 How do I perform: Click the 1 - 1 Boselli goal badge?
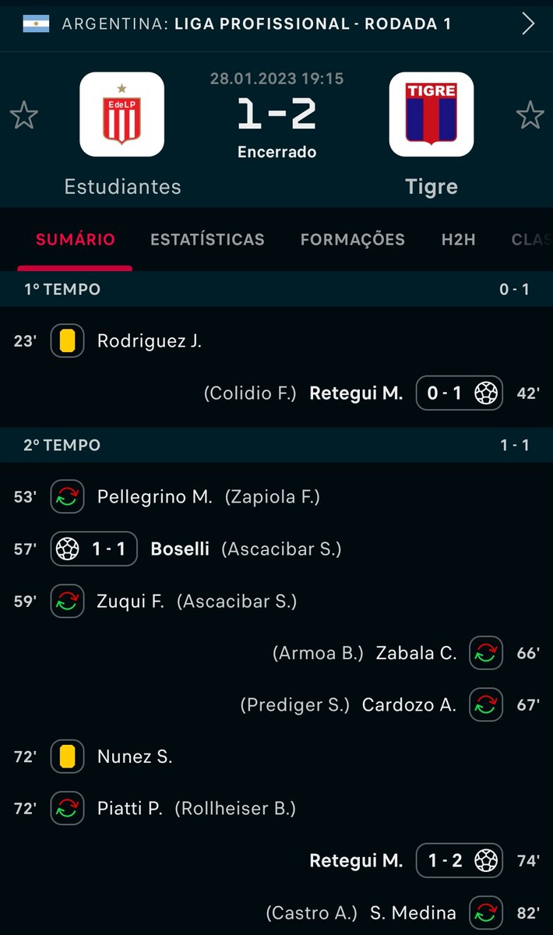click(x=94, y=549)
